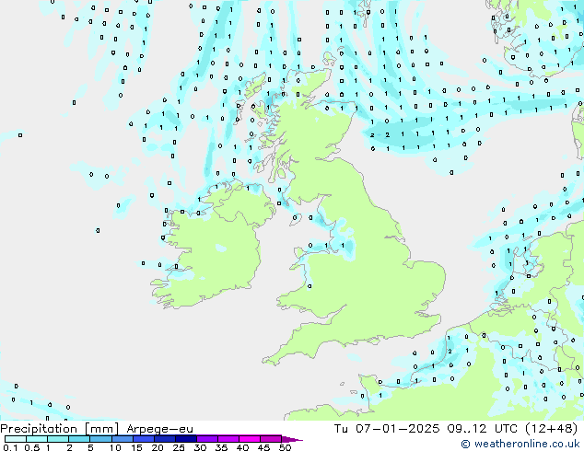Pick the 20–25 mm legend color swatch
This screenshot has height=451, width=584.
point(164,439)
